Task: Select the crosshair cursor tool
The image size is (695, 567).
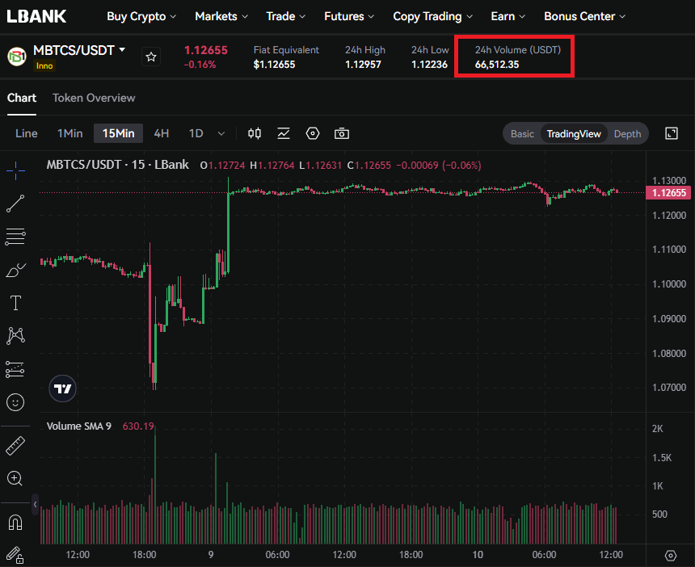Action: click(15, 170)
